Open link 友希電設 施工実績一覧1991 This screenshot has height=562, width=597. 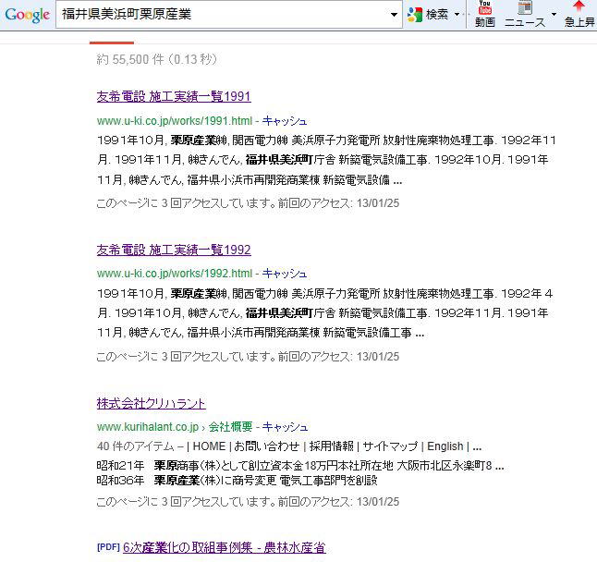[174, 96]
